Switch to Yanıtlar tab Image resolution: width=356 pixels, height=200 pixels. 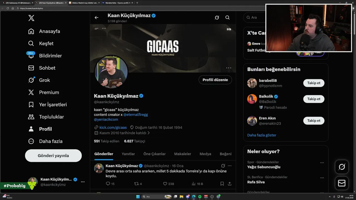(128, 154)
